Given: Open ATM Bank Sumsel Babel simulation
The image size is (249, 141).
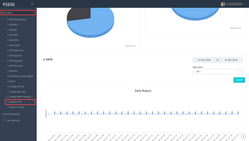Looking at the screenshot, I should 21,76.
